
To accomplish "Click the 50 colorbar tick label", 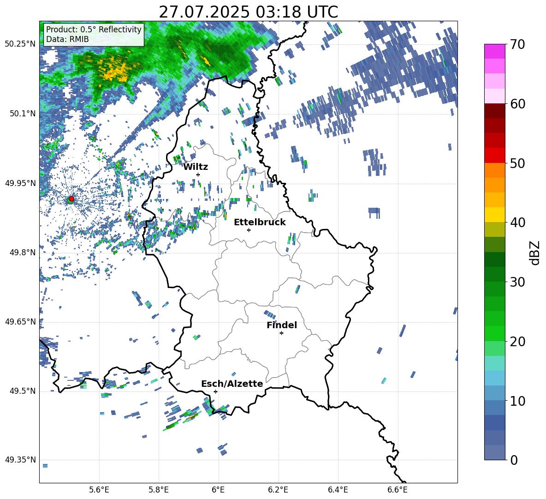I will click(x=517, y=163).
